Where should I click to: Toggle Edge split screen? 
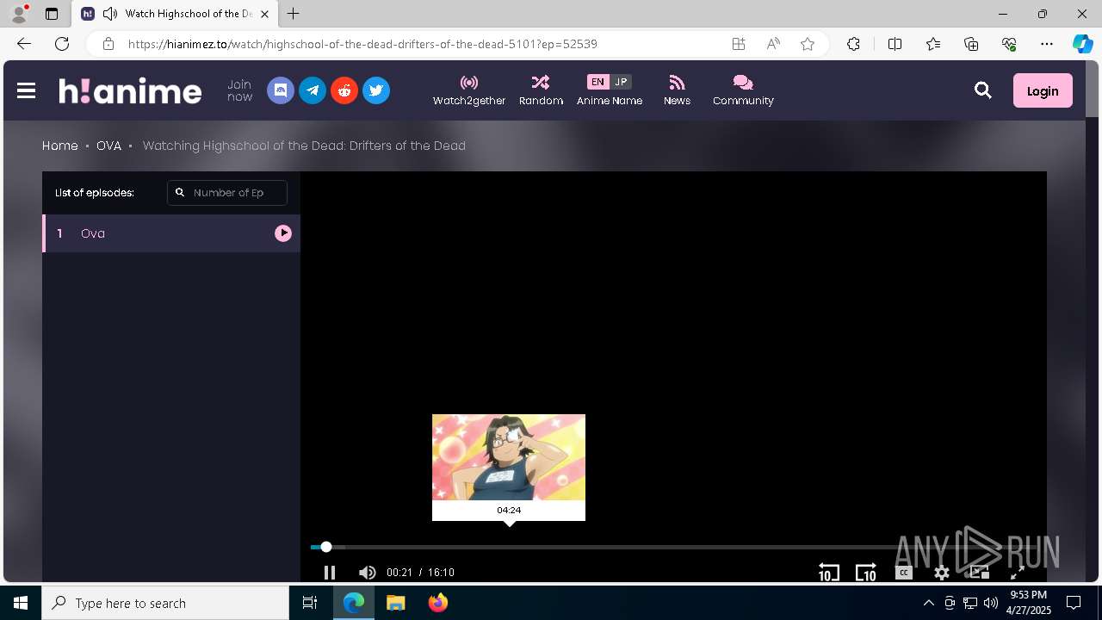coord(895,44)
